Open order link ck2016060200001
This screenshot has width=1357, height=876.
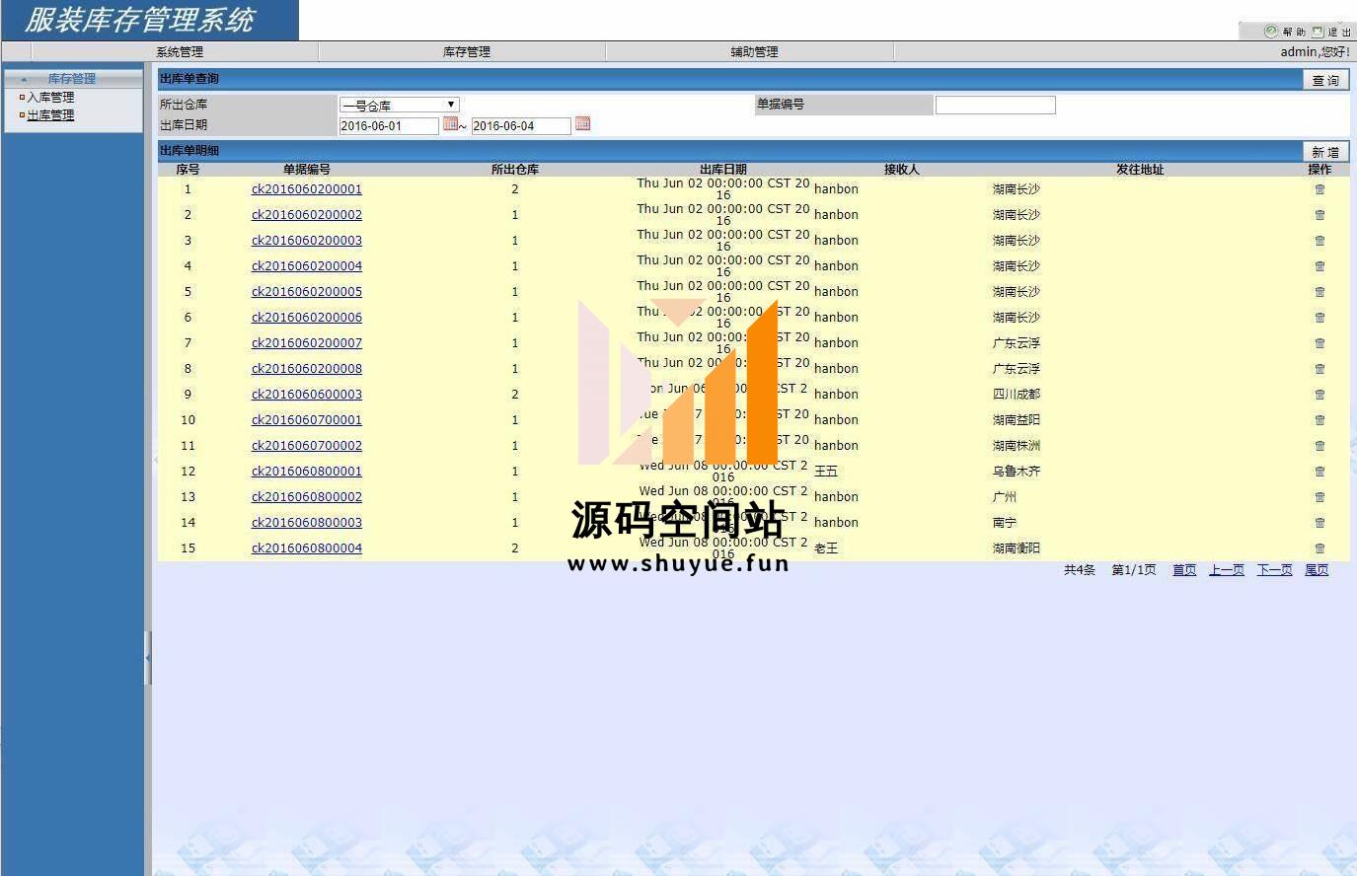[306, 189]
